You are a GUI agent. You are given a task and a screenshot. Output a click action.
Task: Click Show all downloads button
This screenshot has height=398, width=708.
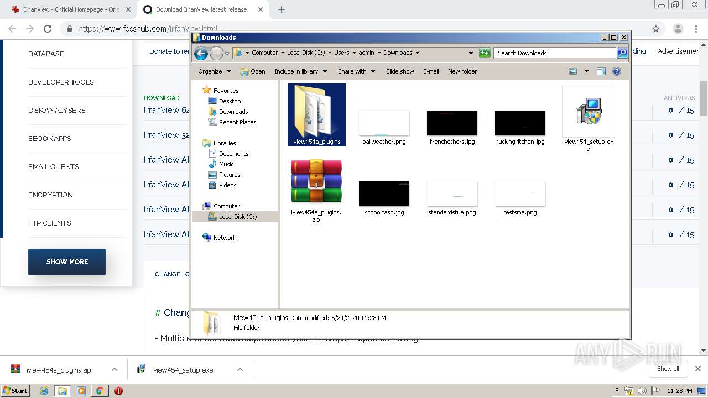(668, 369)
